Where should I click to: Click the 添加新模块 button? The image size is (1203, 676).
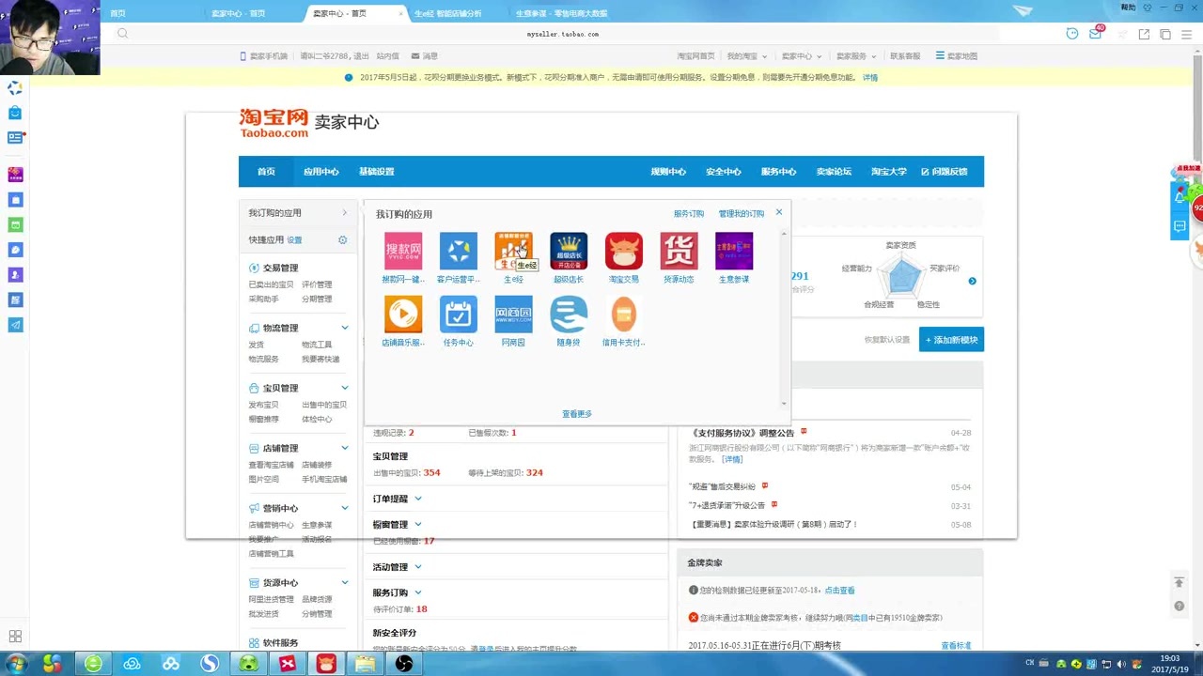pyautogui.click(x=951, y=340)
